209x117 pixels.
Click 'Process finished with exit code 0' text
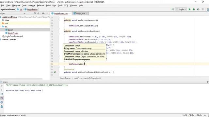click(x=24, y=90)
